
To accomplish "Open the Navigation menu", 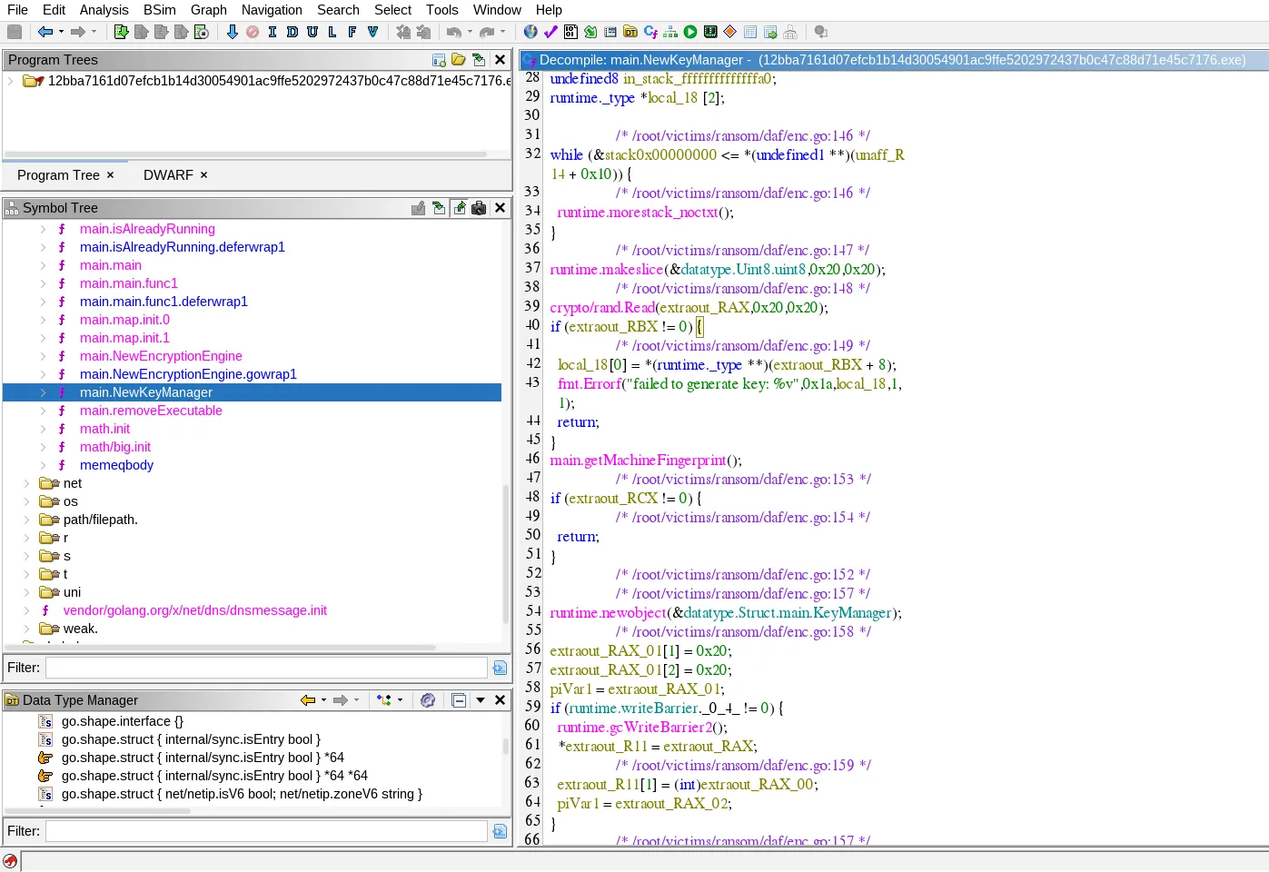I will pyautogui.click(x=272, y=10).
